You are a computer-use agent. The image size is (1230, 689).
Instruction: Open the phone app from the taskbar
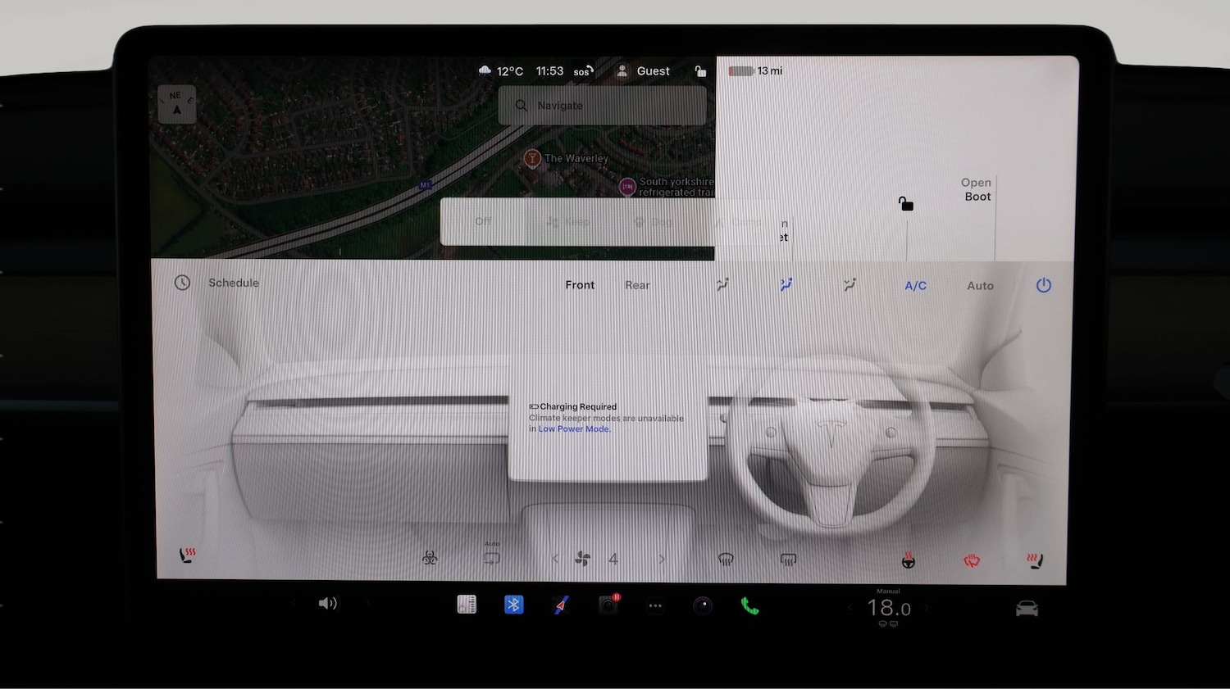pyautogui.click(x=749, y=605)
